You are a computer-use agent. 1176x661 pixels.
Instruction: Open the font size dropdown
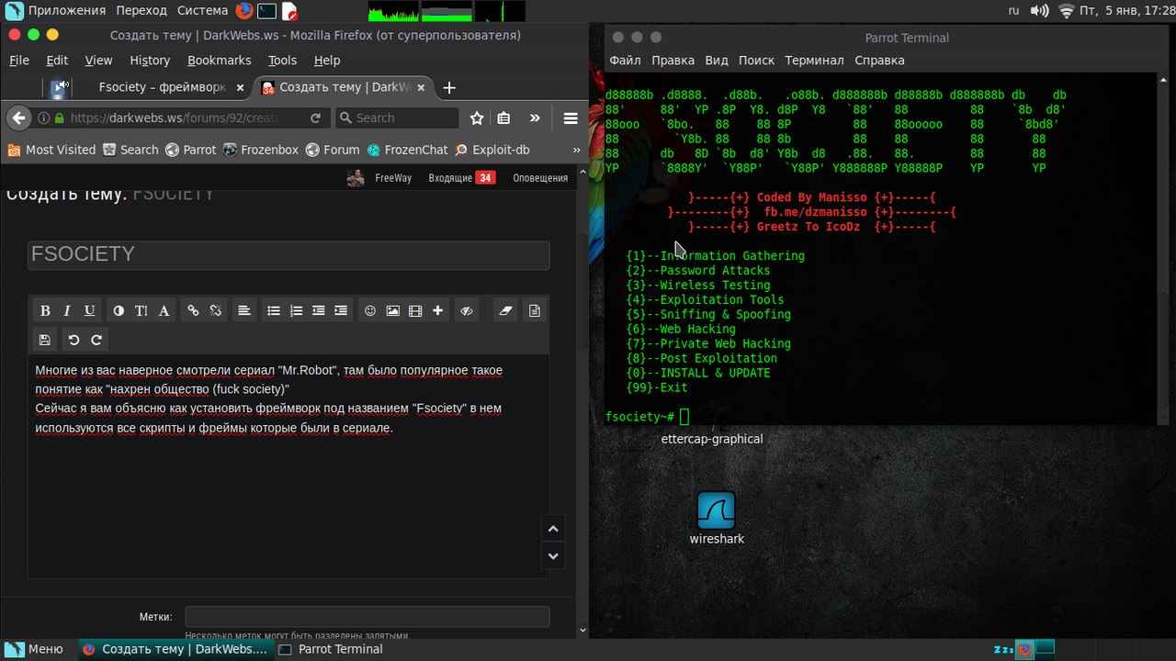141,311
